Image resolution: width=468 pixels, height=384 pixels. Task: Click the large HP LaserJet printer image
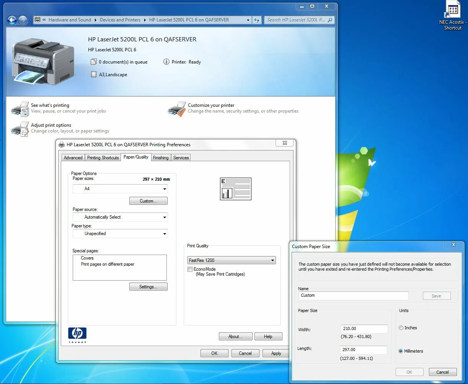pos(42,60)
